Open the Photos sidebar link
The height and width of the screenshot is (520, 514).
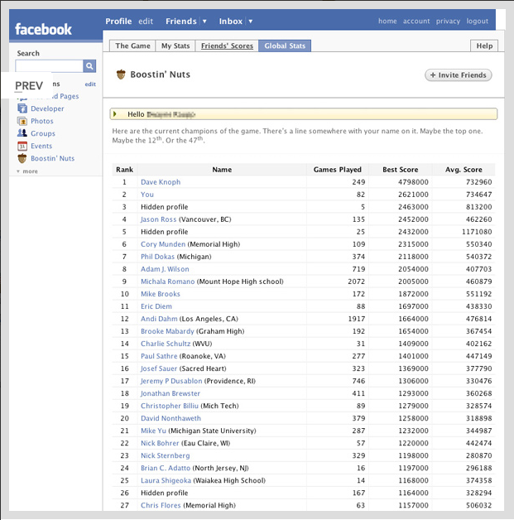(x=42, y=121)
